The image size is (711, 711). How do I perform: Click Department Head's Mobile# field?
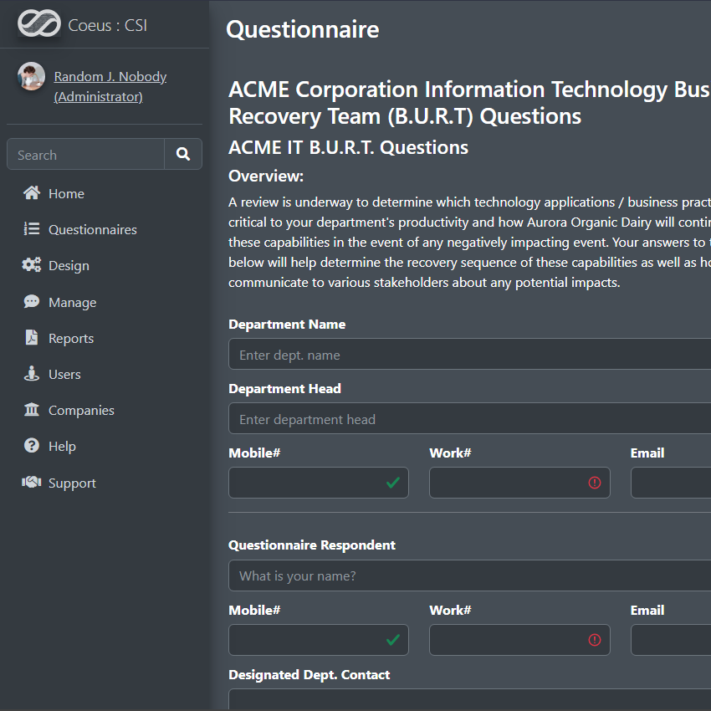305,483
